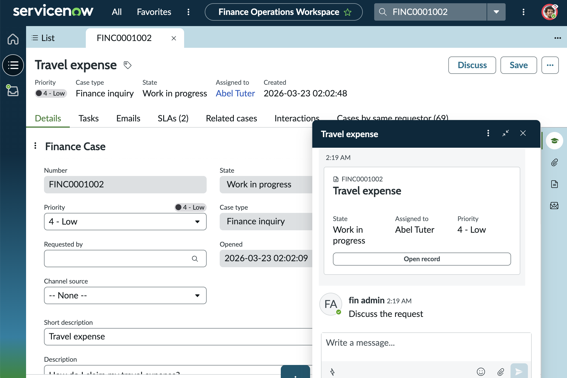Expand the global search scope dropdown
Image resolution: width=567 pixels, height=378 pixels.
click(x=496, y=12)
